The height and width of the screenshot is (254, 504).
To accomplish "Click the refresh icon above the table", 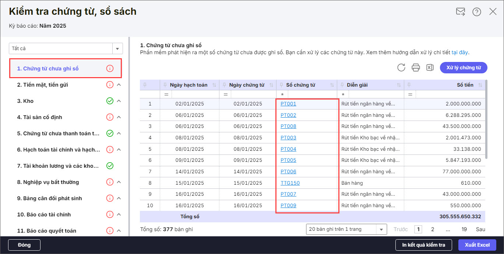I will coord(401,67).
